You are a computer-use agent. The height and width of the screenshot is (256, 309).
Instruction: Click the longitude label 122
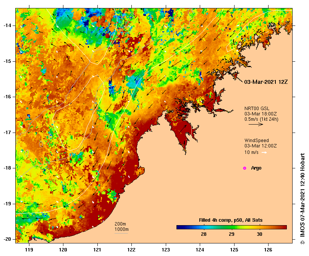(132, 250)
